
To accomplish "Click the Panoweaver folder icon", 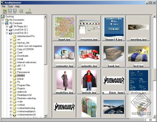I will [14, 72].
